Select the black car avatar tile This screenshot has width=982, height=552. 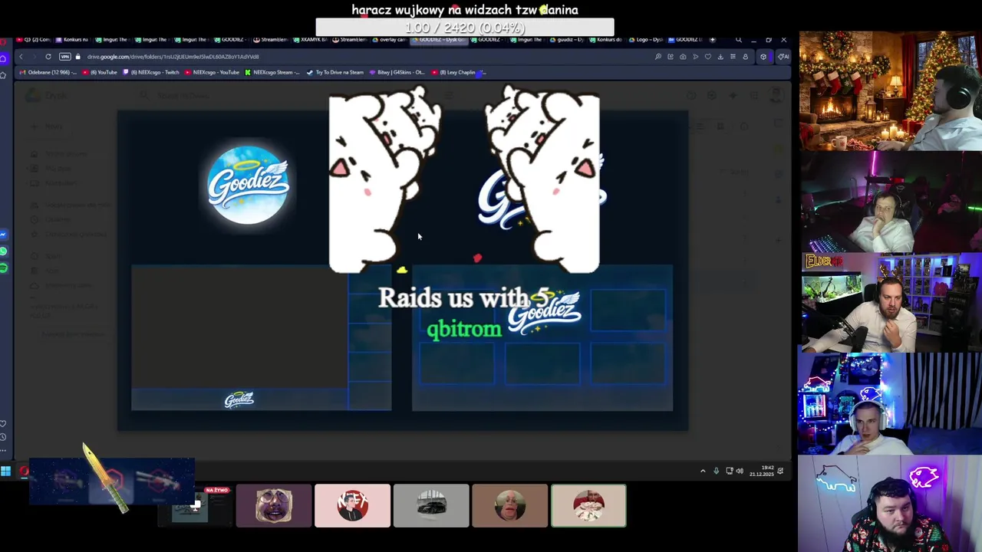[x=431, y=505]
